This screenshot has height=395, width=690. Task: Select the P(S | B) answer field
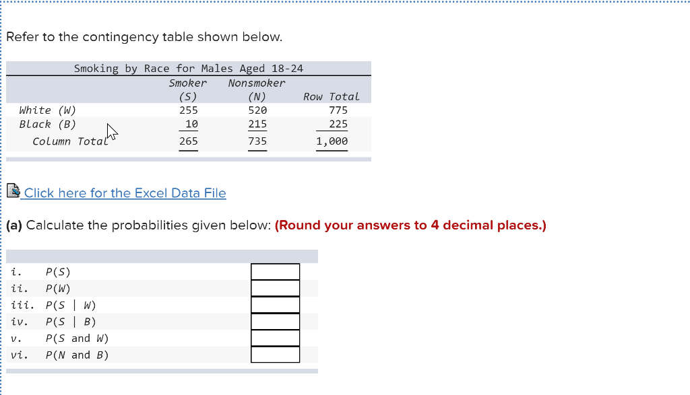tap(275, 322)
